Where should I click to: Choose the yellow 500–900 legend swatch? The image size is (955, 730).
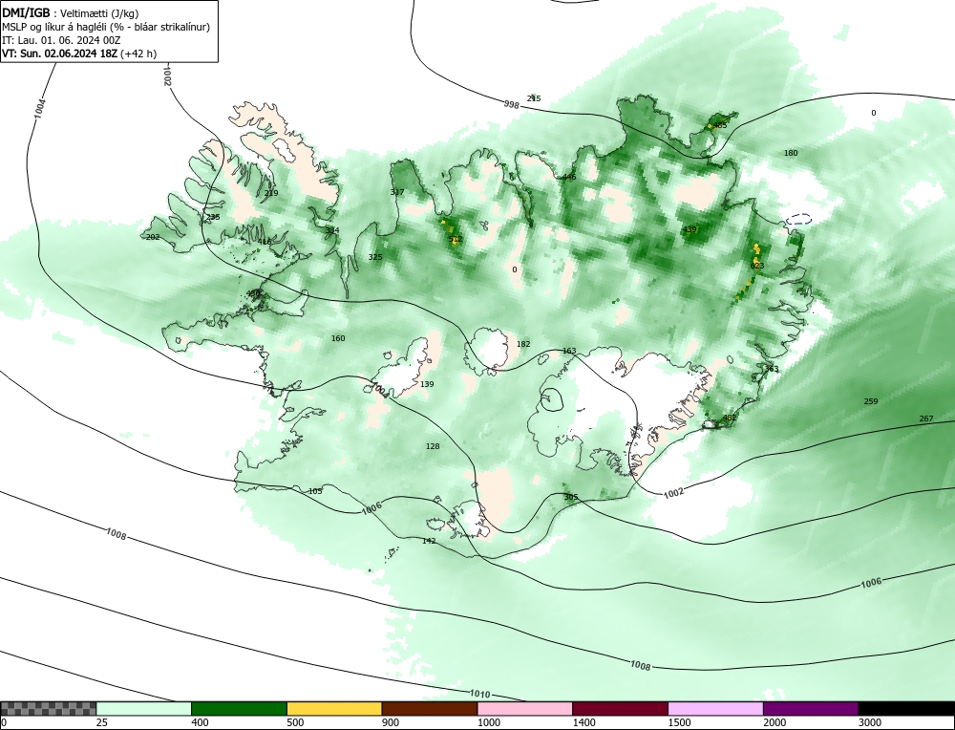click(x=334, y=708)
